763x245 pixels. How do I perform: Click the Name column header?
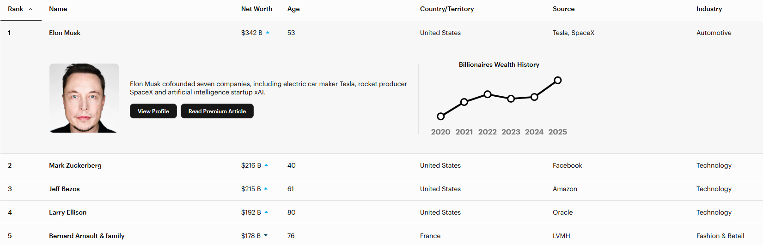(x=58, y=9)
